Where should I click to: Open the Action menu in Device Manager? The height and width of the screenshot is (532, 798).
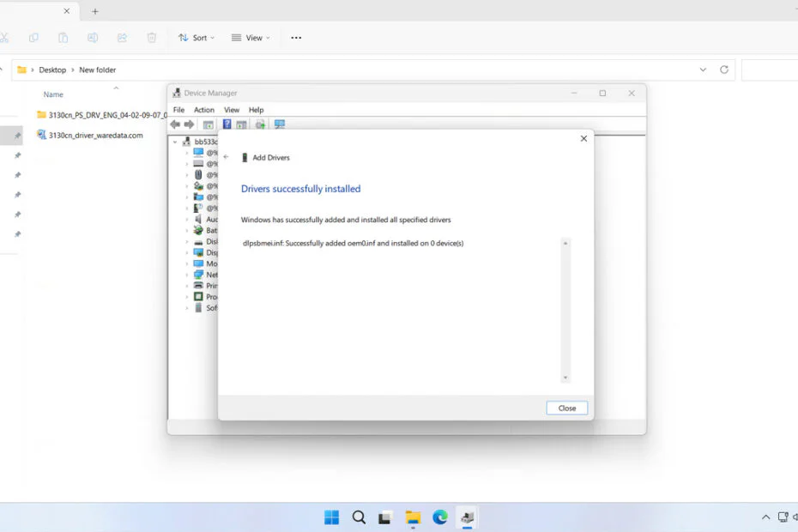tap(203, 110)
